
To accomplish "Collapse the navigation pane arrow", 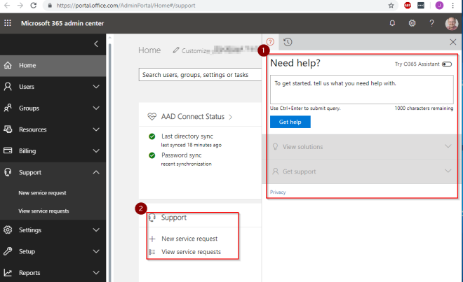I will (x=96, y=44).
